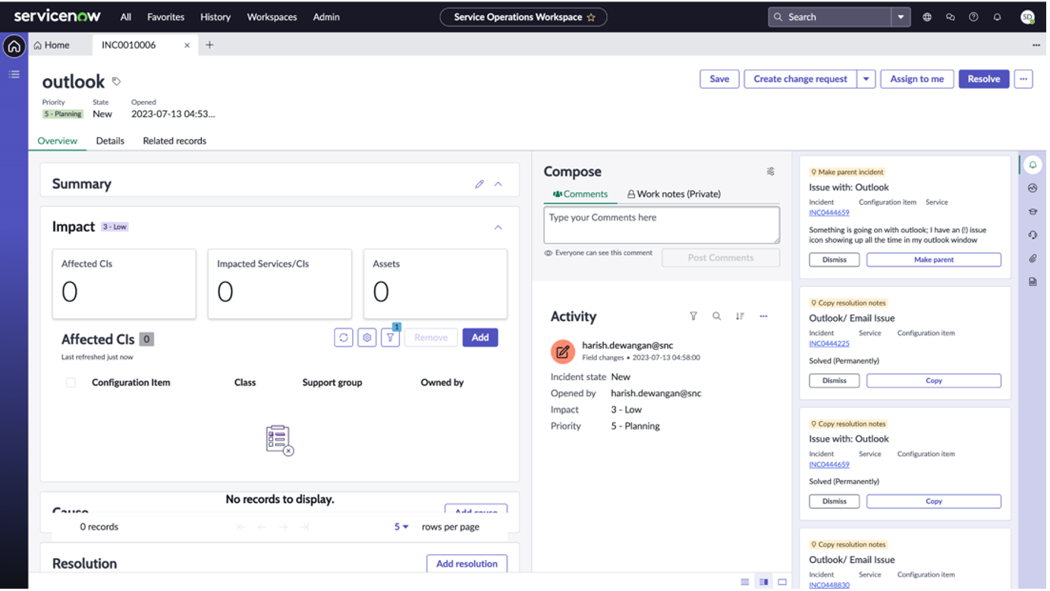The width and height of the screenshot is (1050, 591).
Task: Click the Configuration Item column header
Action: tap(131, 382)
